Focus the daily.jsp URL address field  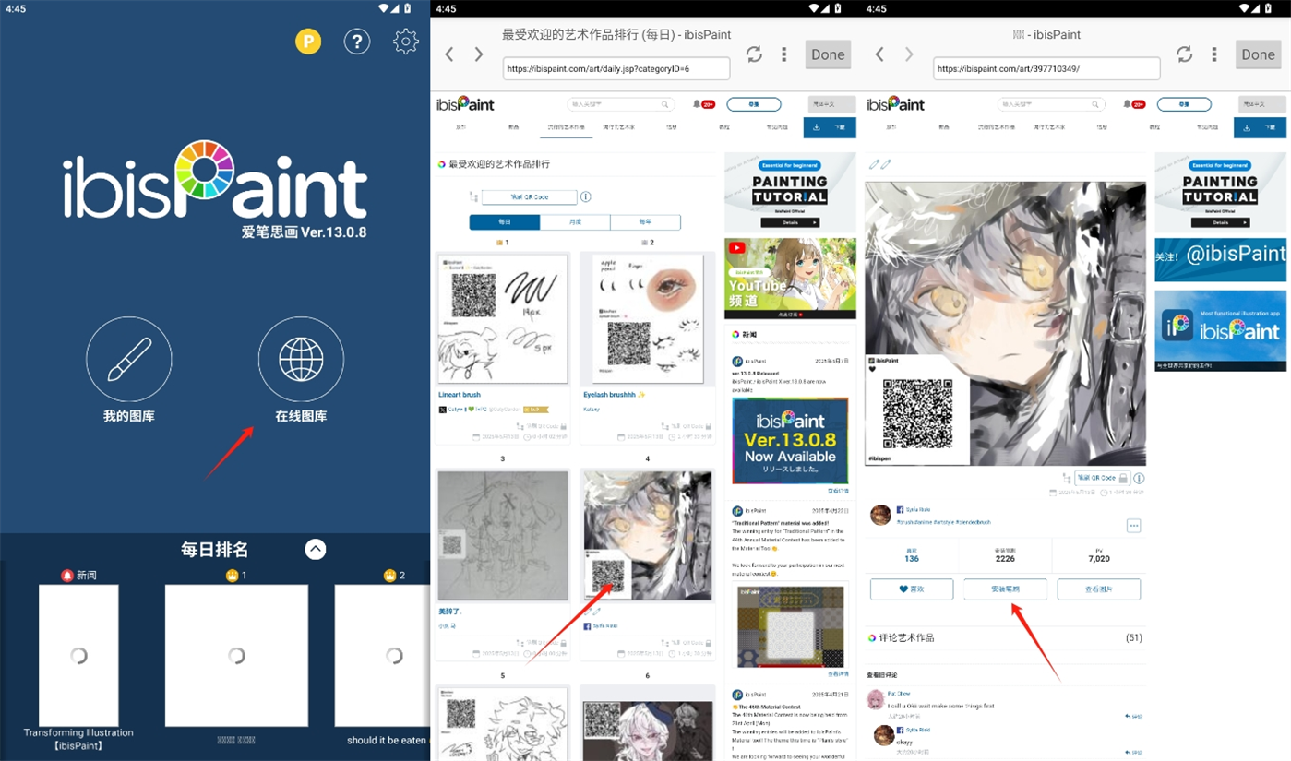point(616,68)
